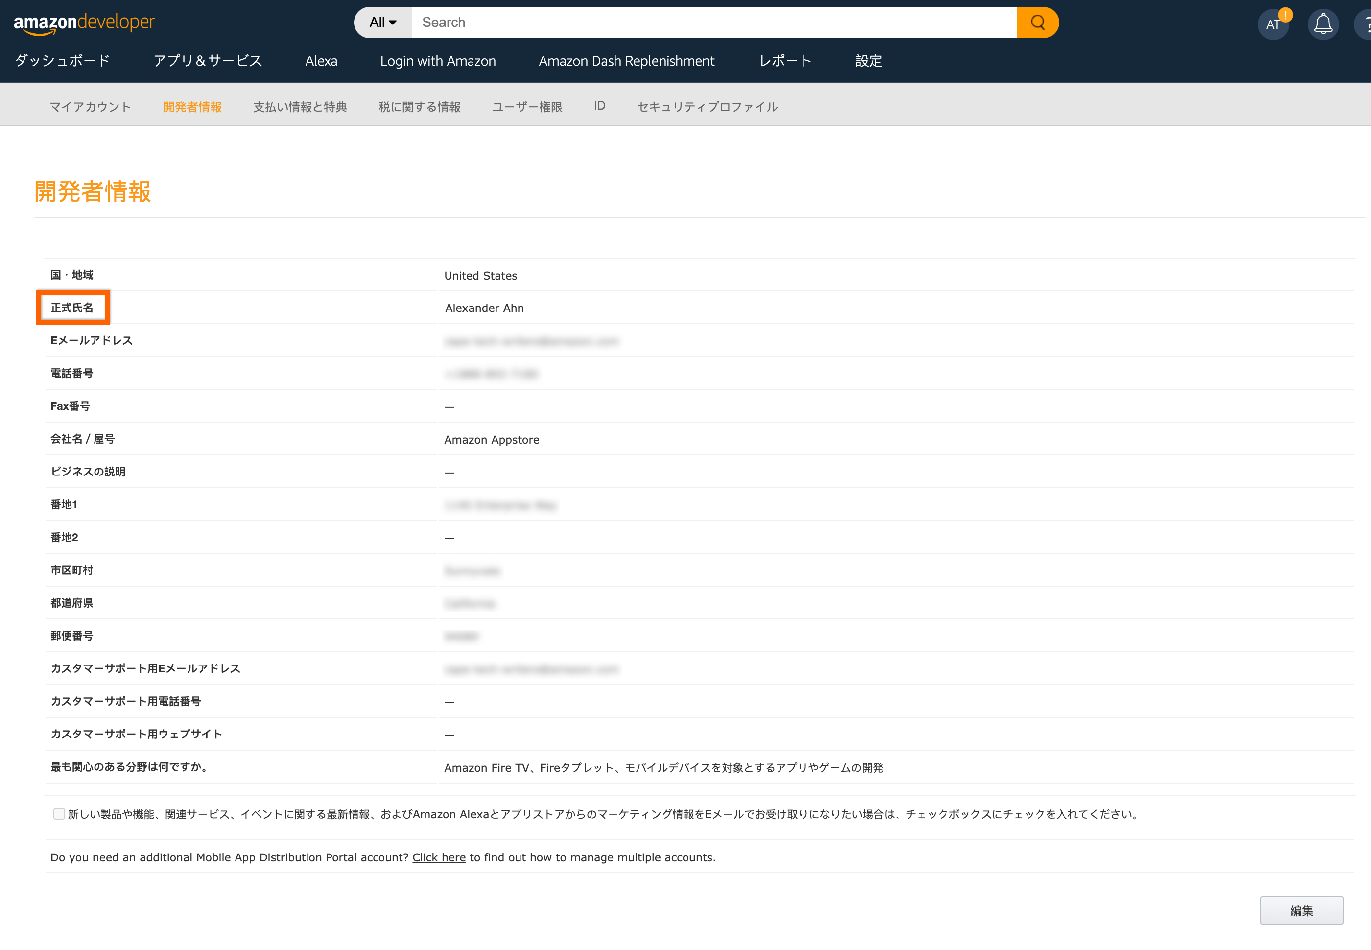
Task: Go to Alexa in top navigation
Action: 321,61
